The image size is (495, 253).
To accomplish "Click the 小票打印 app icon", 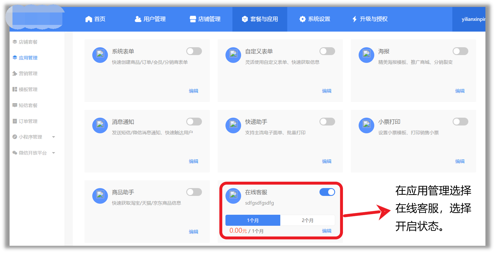I will point(366,125).
